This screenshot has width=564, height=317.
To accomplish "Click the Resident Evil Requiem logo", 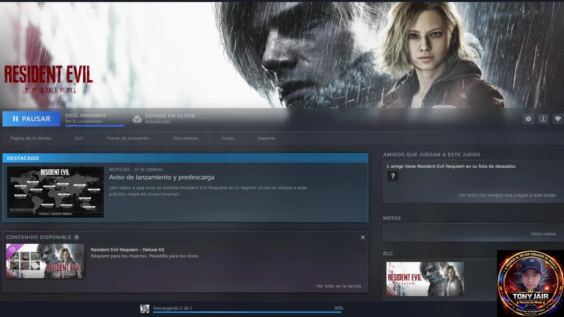I will pos(48,79).
